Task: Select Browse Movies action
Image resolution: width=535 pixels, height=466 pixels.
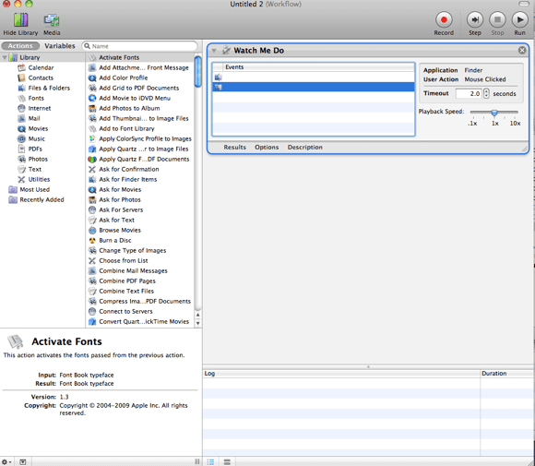Action: (140, 230)
